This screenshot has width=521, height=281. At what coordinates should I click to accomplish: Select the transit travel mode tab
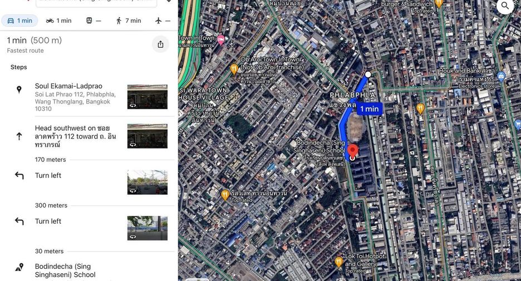(x=94, y=21)
